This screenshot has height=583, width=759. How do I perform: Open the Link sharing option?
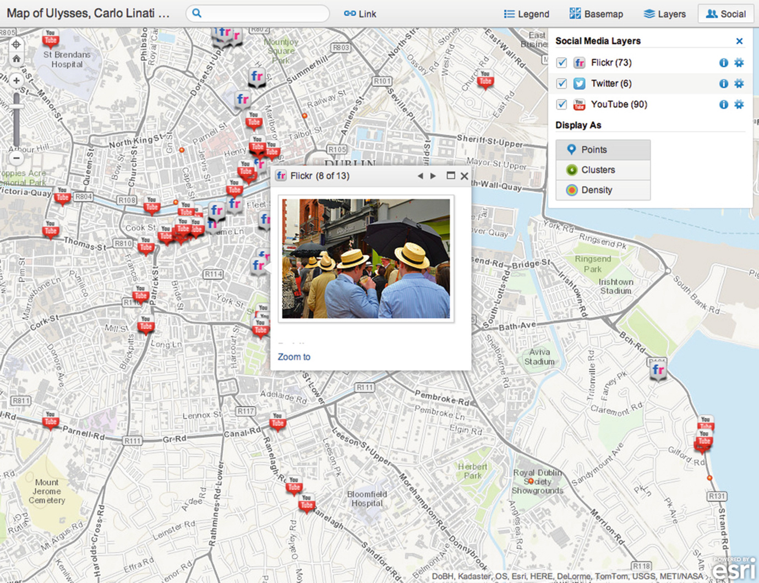360,14
